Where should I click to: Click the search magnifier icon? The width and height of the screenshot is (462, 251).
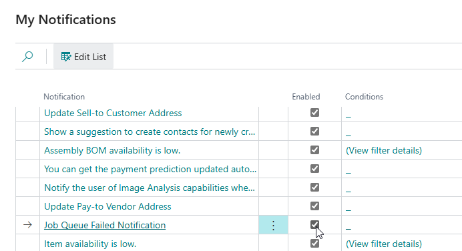27,57
